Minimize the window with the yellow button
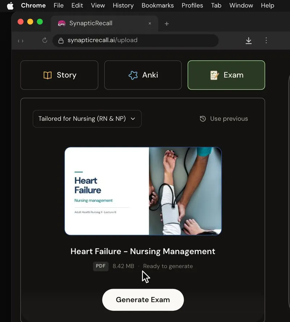The height and width of the screenshot is (322, 290). [x=30, y=22]
